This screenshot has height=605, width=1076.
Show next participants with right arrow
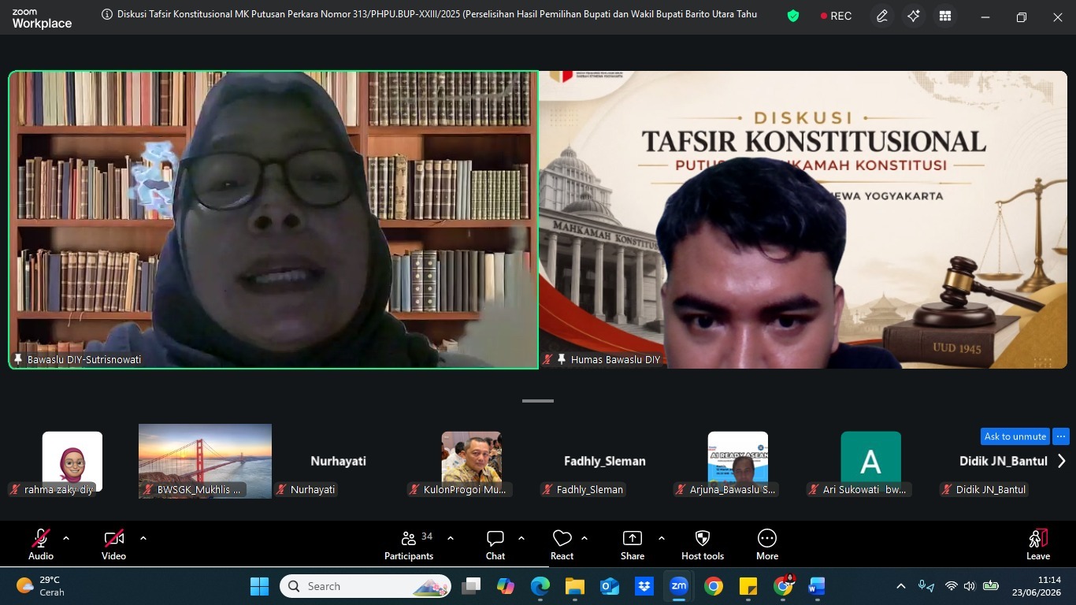coord(1061,462)
